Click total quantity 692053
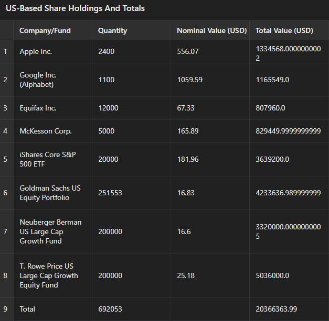This screenshot has width=329, height=321. tap(110, 309)
